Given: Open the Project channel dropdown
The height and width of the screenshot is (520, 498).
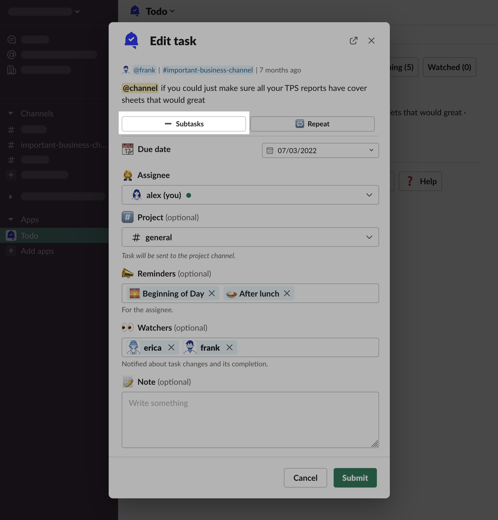Looking at the screenshot, I should (x=369, y=237).
